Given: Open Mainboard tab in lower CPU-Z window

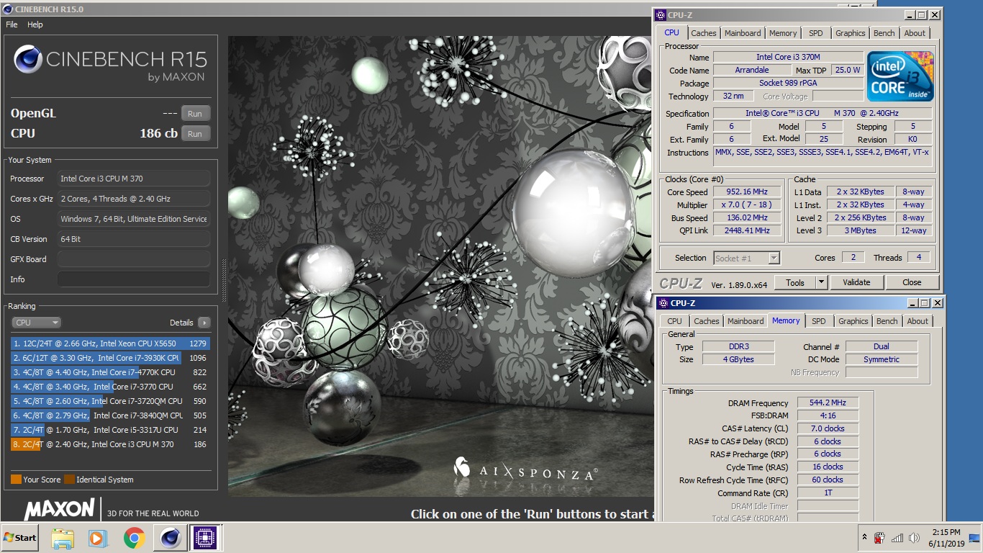Looking at the screenshot, I should coord(746,321).
